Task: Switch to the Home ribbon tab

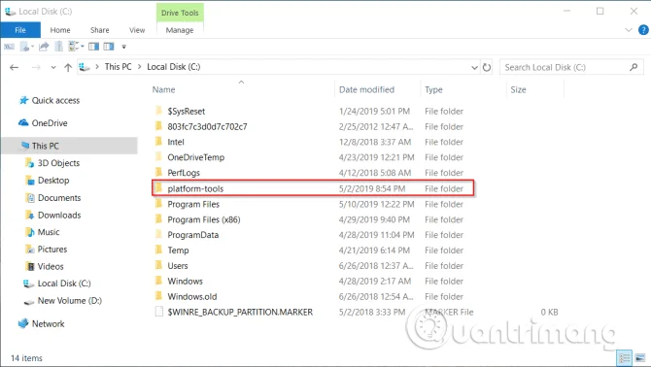Action: click(60, 30)
